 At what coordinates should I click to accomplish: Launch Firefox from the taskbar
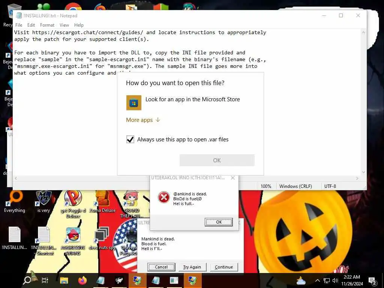click(82, 280)
